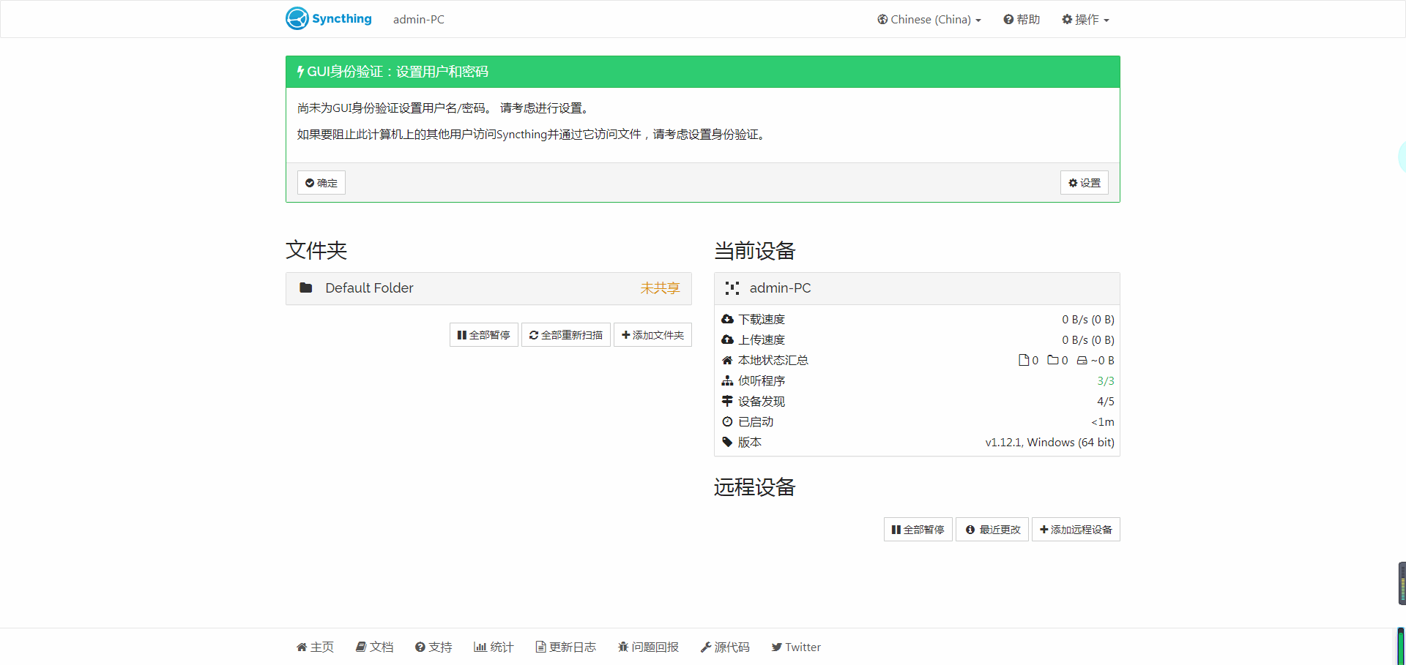The width and height of the screenshot is (1406, 665).
Task: Click the folder icon beside Default Folder
Action: [307, 288]
